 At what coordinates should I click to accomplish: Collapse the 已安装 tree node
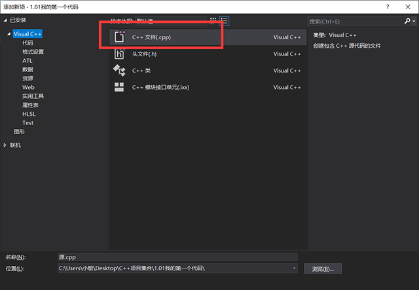coord(5,20)
